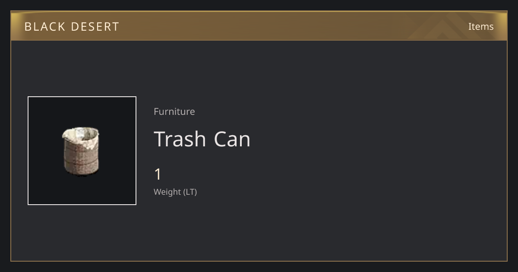Image resolution: width=518 pixels, height=272 pixels.
Task: Click the word Trash in the title
Action: coord(180,139)
